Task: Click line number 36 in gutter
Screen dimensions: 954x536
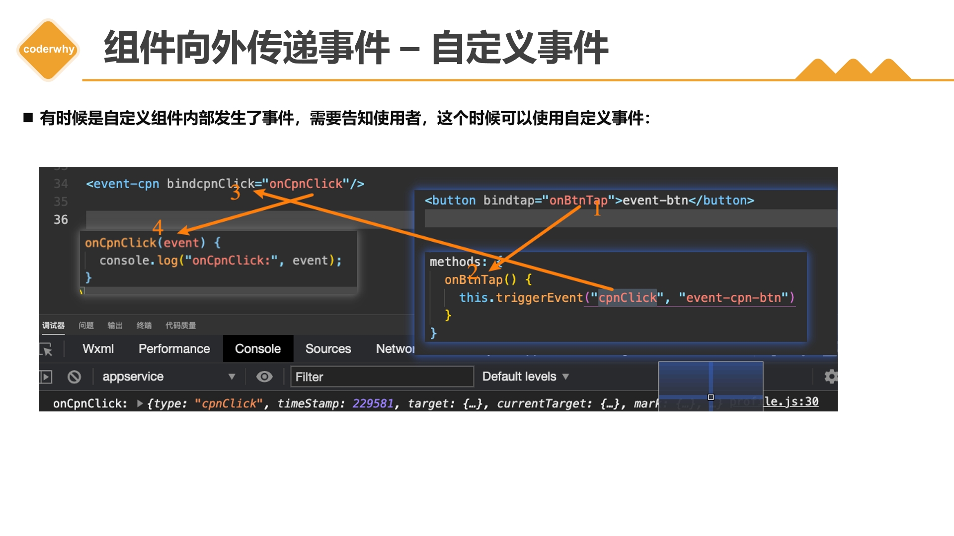Action: pos(61,220)
